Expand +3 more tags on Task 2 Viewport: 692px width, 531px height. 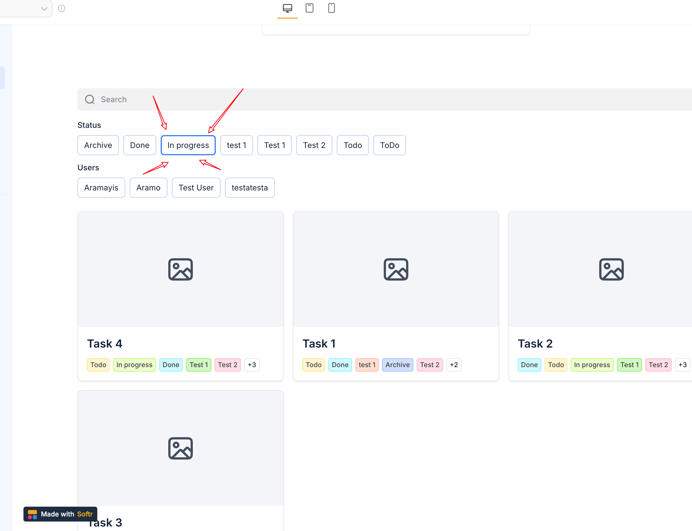pyautogui.click(x=682, y=365)
